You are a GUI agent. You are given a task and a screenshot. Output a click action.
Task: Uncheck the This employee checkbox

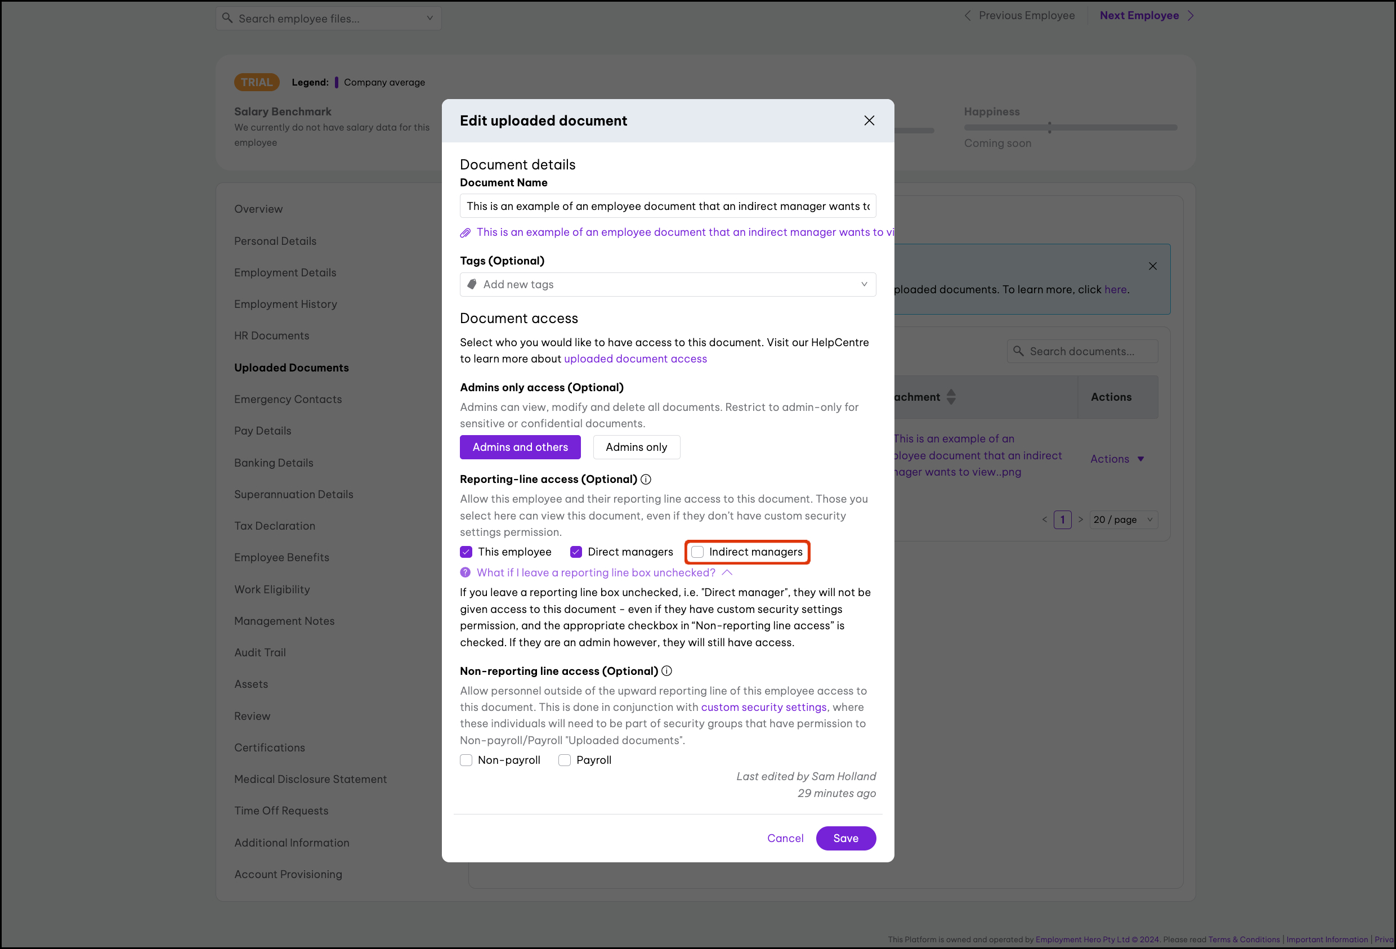tap(466, 552)
